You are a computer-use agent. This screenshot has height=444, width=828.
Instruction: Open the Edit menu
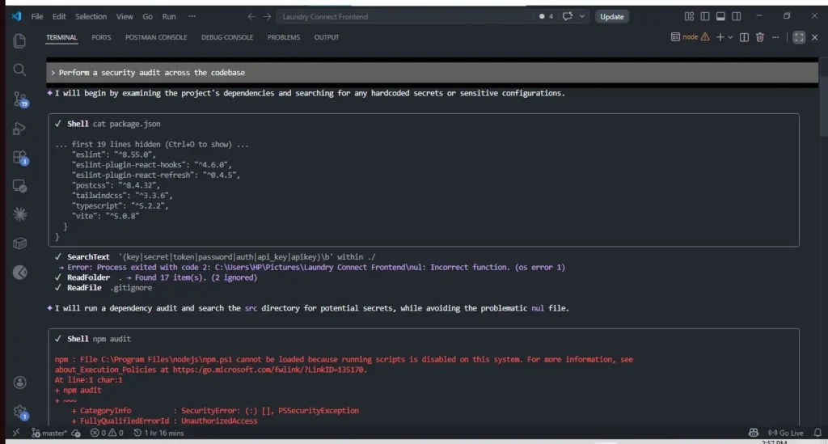coord(58,16)
